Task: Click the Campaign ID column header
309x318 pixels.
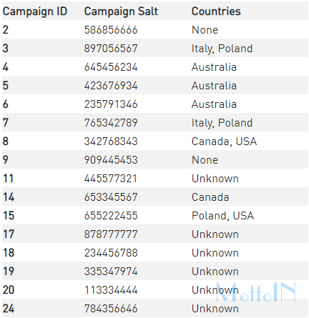Action: [35, 11]
